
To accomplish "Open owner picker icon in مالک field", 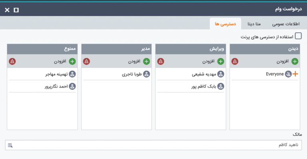I will tap(10, 145).
